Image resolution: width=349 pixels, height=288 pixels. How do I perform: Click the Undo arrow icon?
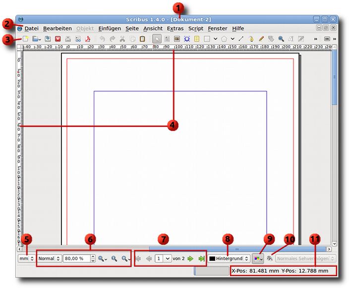(x=102, y=39)
